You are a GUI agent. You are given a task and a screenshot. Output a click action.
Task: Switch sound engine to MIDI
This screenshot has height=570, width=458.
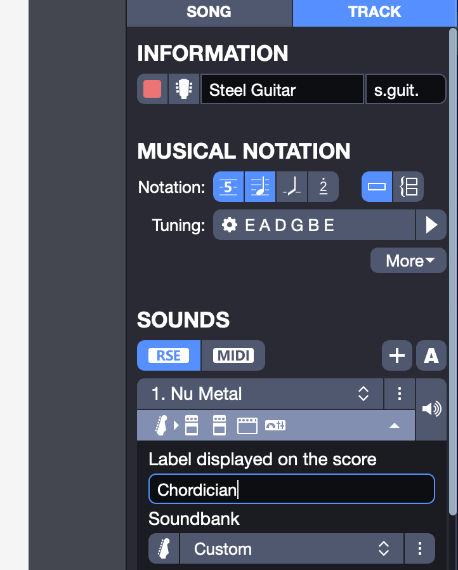pos(233,355)
